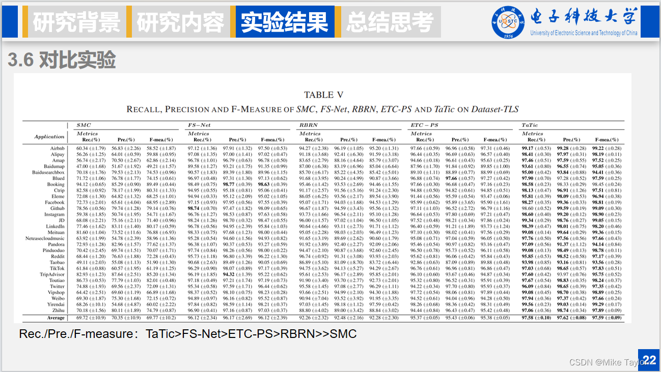Go to the 总结思考 tab
This screenshot has width=661, height=372.
[x=390, y=22]
